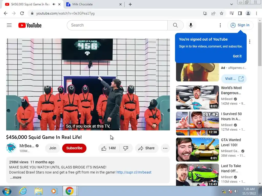Like the video with the thumbs-up icon
Image resolution: width=262 pixels, height=196 pixels.
pyautogui.click(x=109, y=148)
